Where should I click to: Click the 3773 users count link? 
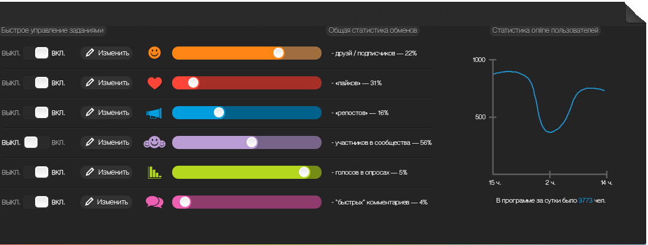click(x=585, y=201)
